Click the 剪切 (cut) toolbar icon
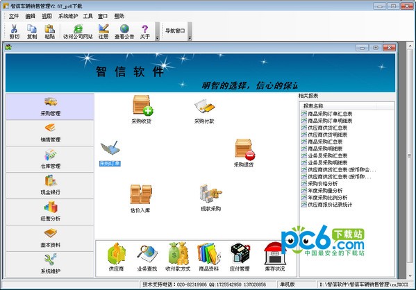 [x=15, y=31]
